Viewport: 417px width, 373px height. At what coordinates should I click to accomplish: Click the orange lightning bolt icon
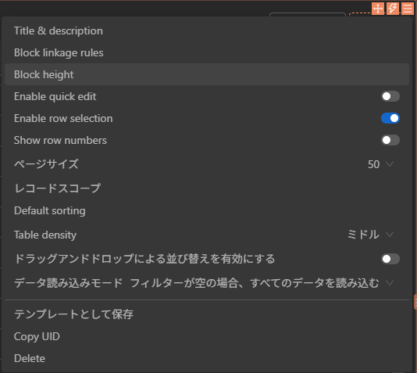click(x=393, y=9)
